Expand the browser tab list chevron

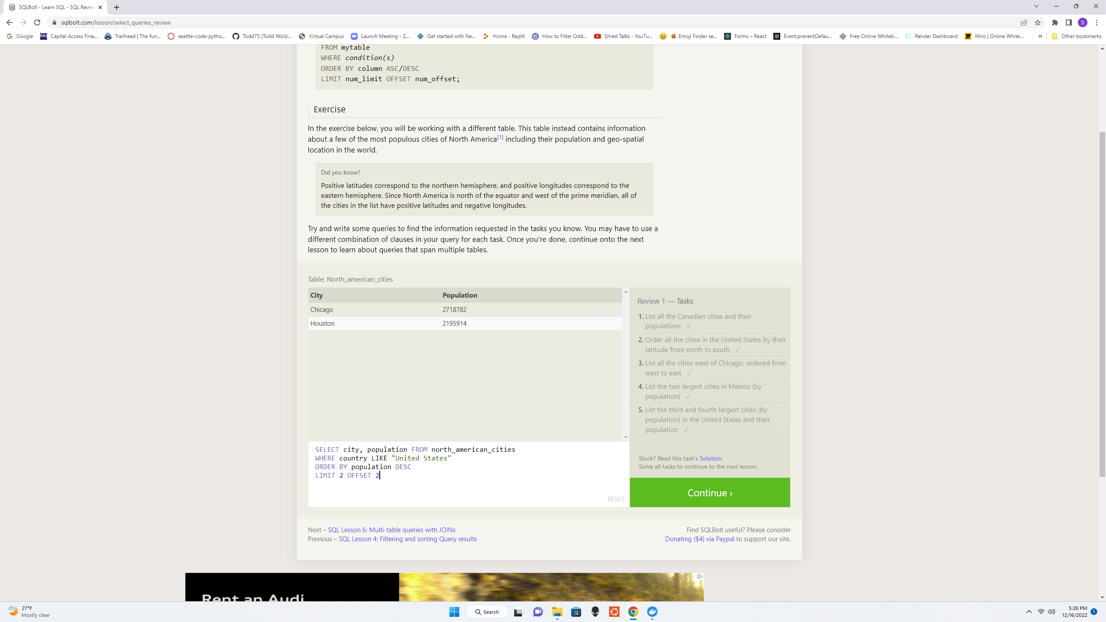pyautogui.click(x=1036, y=7)
